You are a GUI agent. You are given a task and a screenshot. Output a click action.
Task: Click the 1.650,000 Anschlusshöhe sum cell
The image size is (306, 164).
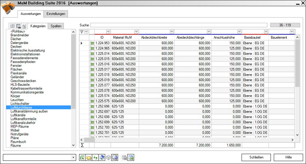point(227,145)
